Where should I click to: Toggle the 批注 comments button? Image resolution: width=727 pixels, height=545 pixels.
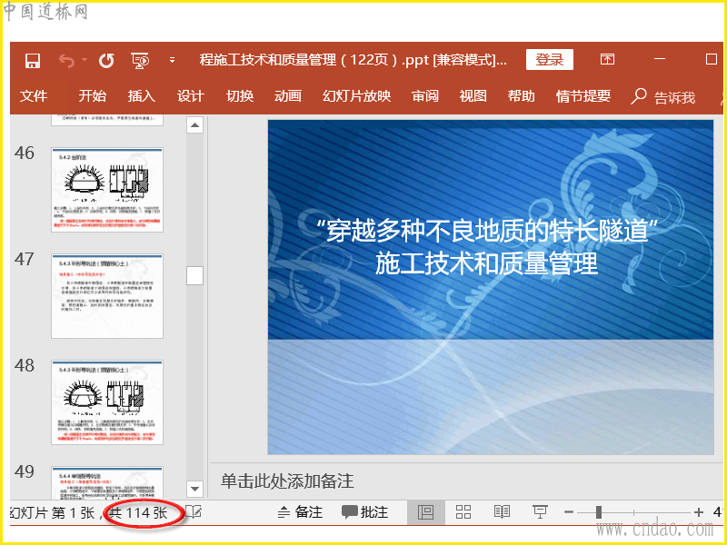[365, 512]
